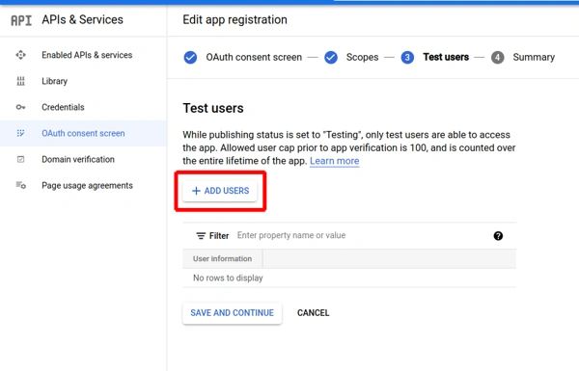Click the Credentials key icon
The width and height of the screenshot is (579, 371).
tap(20, 107)
